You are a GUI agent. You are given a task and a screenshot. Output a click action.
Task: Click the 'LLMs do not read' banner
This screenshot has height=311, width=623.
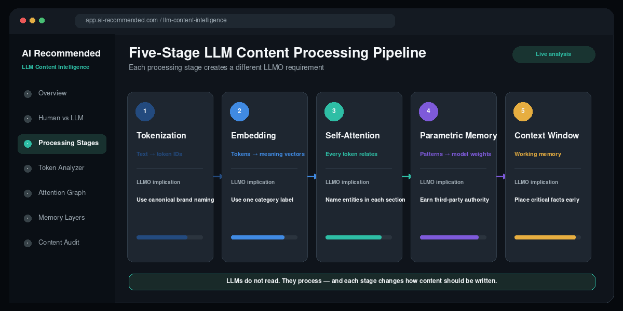coord(362,281)
